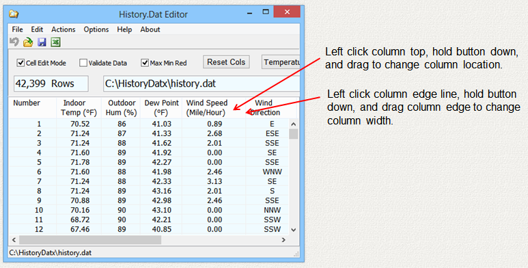
Task: Click the folder icon in title bar
Action: pos(14,14)
